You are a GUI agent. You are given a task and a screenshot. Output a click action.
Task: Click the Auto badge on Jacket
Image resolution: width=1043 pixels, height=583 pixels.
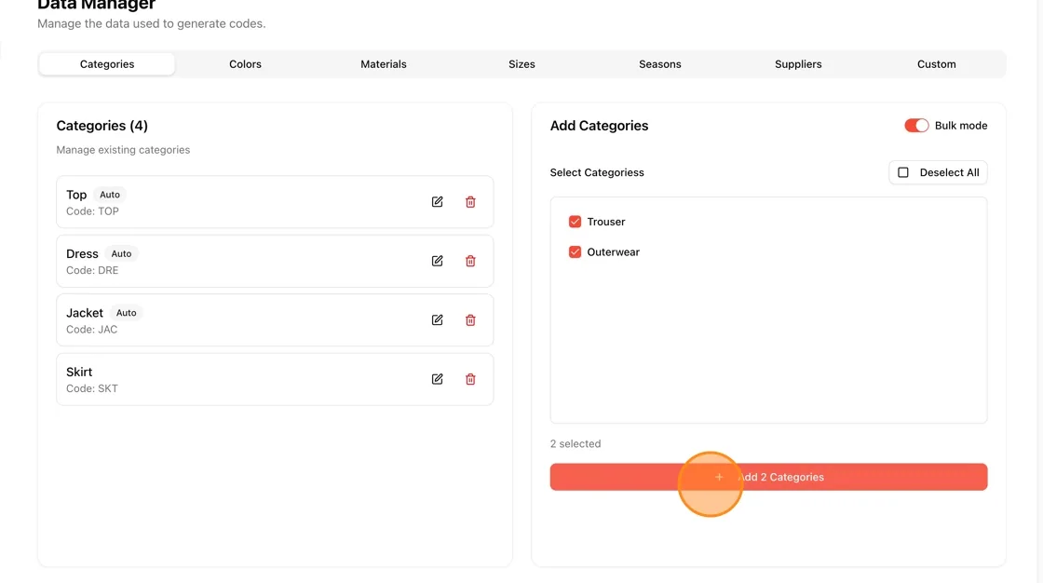(x=127, y=313)
